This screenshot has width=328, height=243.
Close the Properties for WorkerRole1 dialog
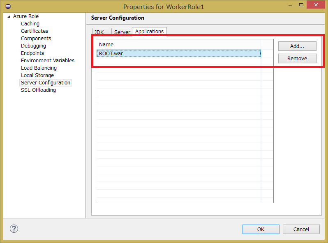[x=316, y=5]
